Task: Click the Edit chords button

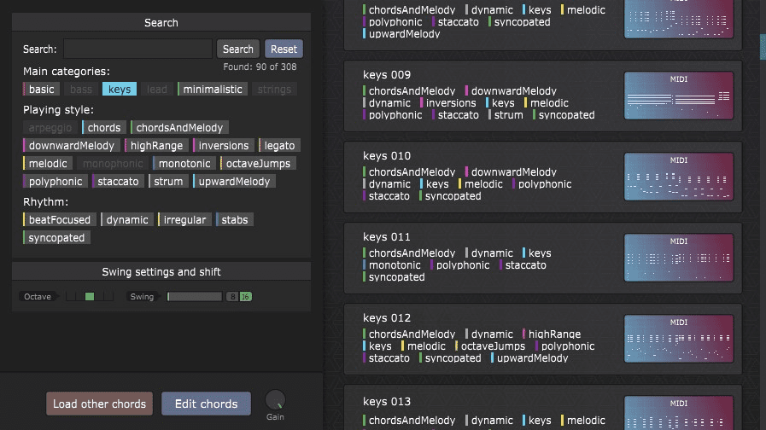Action: point(206,404)
